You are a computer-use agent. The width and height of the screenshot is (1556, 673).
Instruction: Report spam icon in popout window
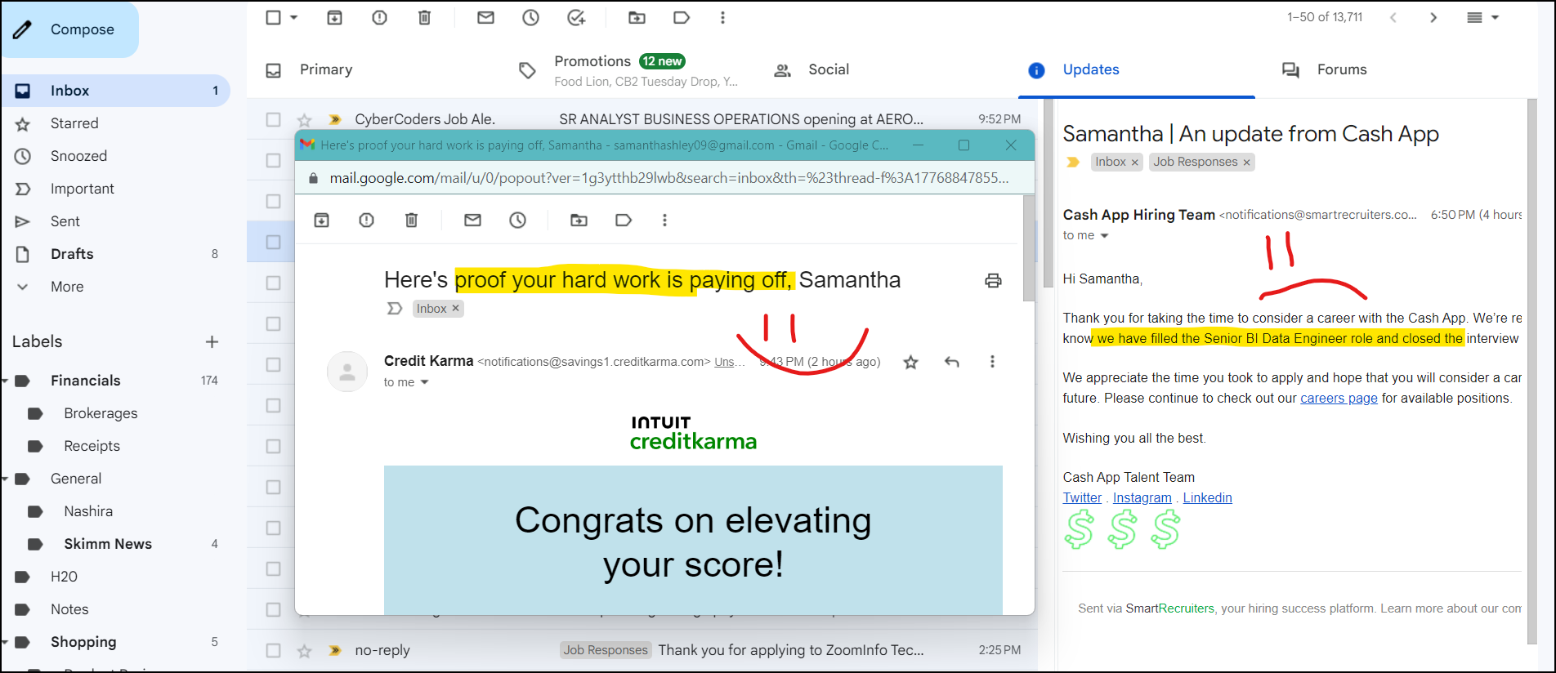pyautogui.click(x=366, y=220)
